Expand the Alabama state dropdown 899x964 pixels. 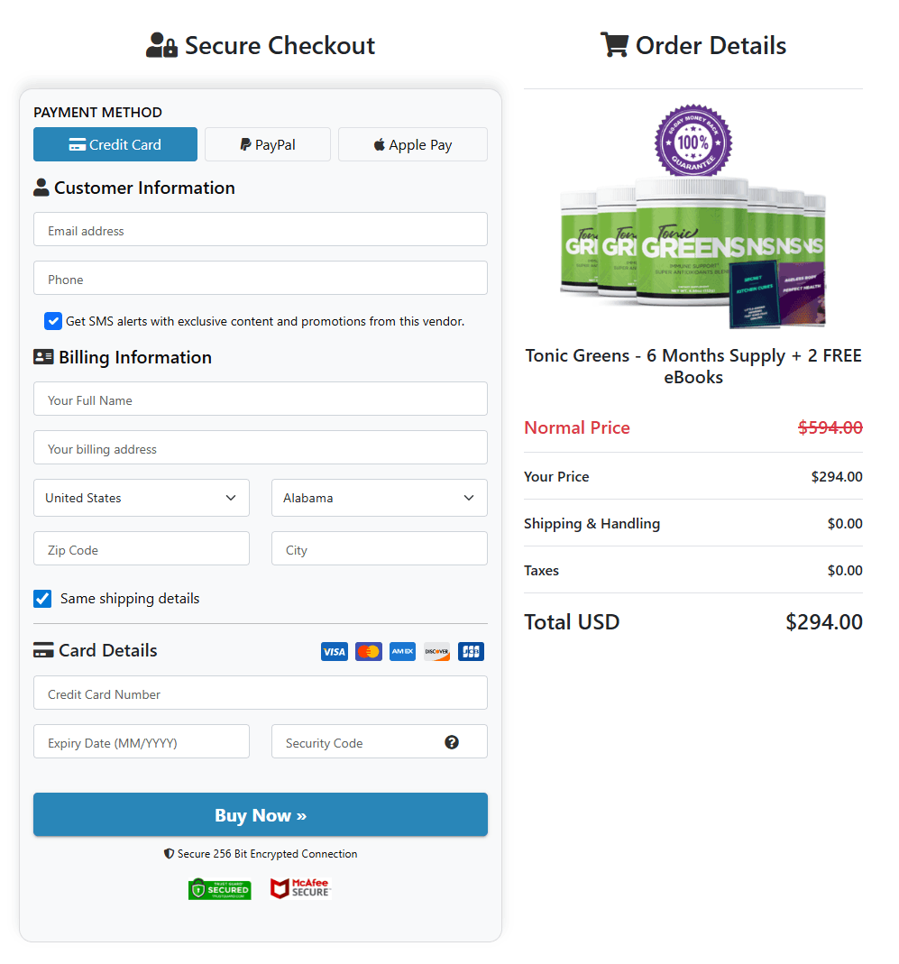380,498
